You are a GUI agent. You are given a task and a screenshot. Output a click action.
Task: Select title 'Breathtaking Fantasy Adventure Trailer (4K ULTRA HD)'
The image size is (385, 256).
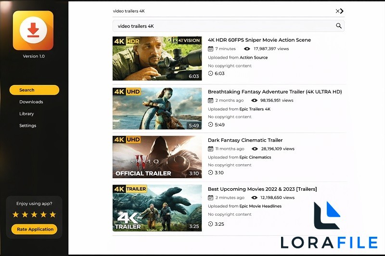pyautogui.click(x=275, y=92)
